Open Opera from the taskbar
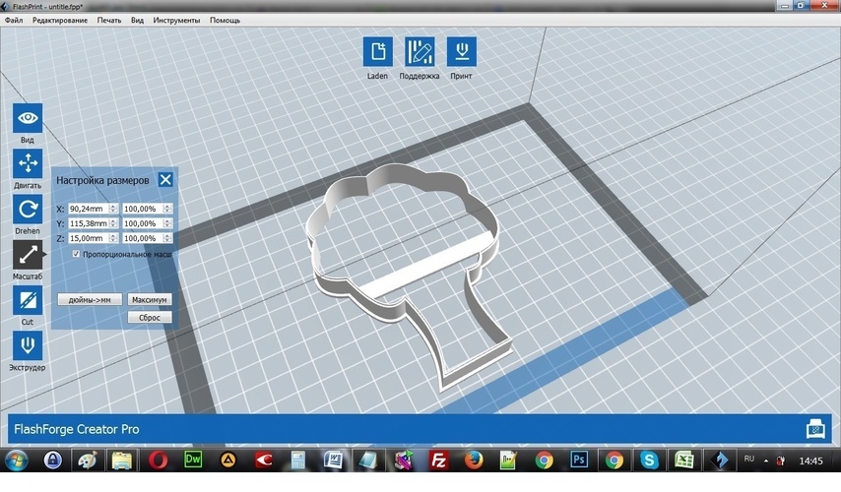The height and width of the screenshot is (492, 841). [158, 460]
